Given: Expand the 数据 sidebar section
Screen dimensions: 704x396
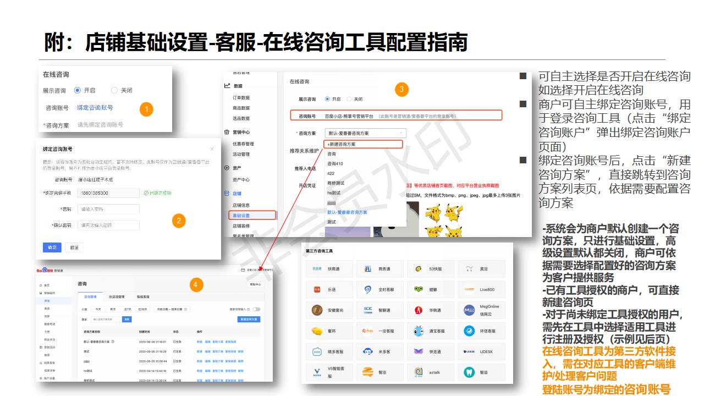Looking at the screenshot, I should pyautogui.click(x=238, y=86).
